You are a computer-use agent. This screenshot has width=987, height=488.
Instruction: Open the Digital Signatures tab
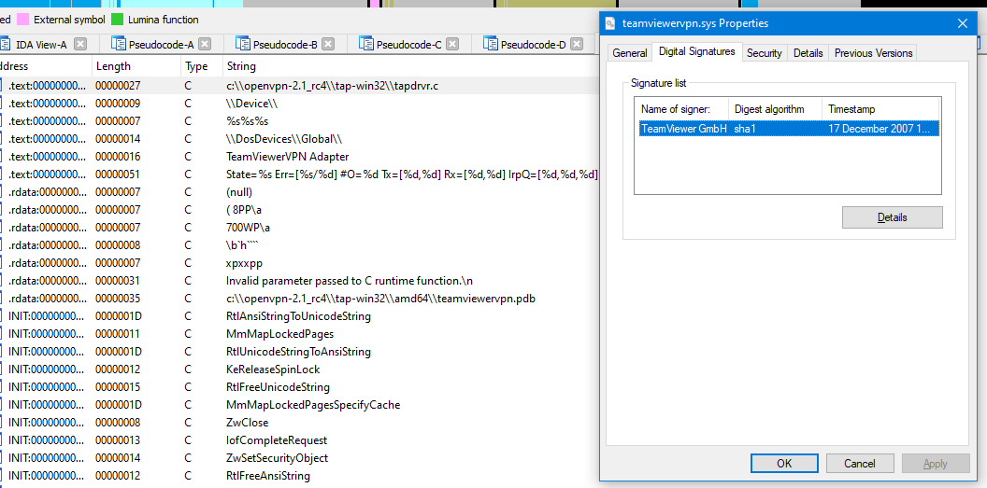(x=697, y=51)
